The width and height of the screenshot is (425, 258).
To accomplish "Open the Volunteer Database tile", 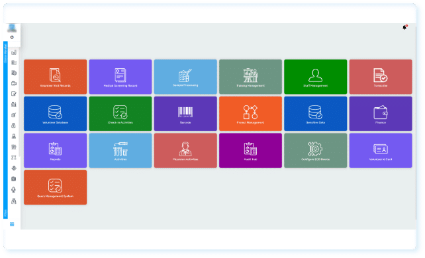I will pyautogui.click(x=56, y=114).
